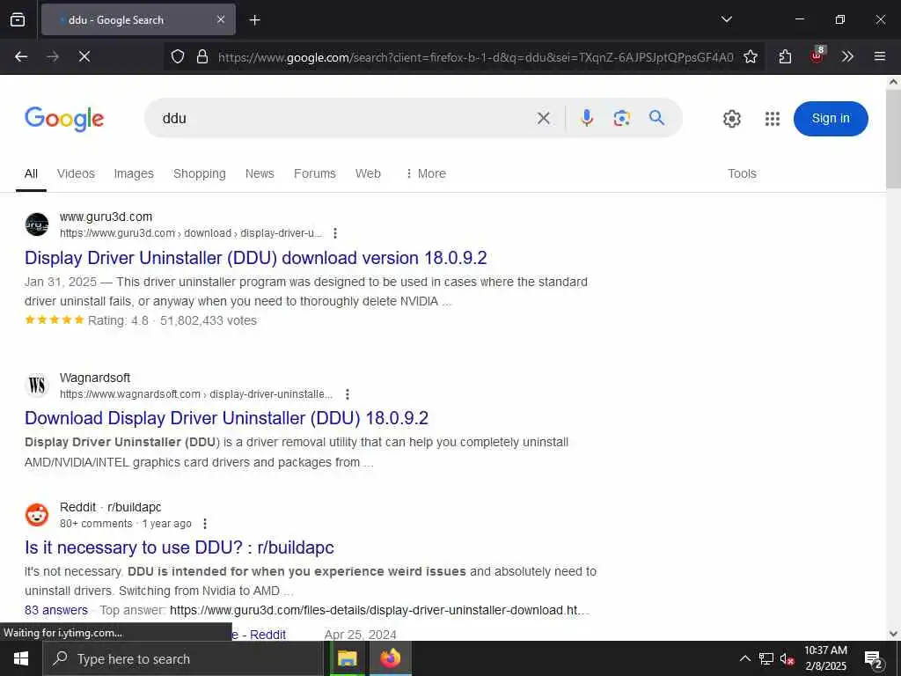Stop loading the page

pos(84,56)
